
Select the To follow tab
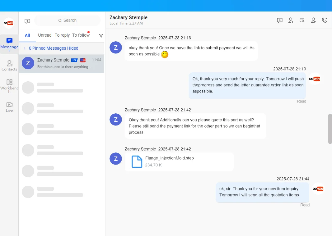[81, 35]
